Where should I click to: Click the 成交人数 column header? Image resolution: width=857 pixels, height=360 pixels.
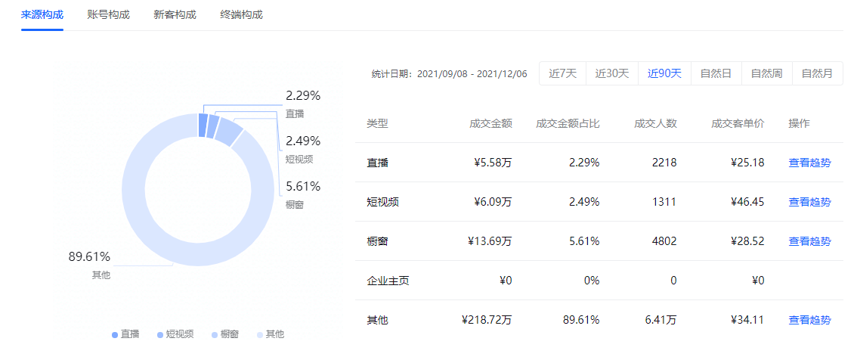655,123
